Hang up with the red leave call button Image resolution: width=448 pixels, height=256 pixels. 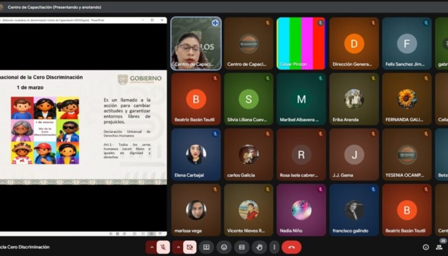click(291, 247)
